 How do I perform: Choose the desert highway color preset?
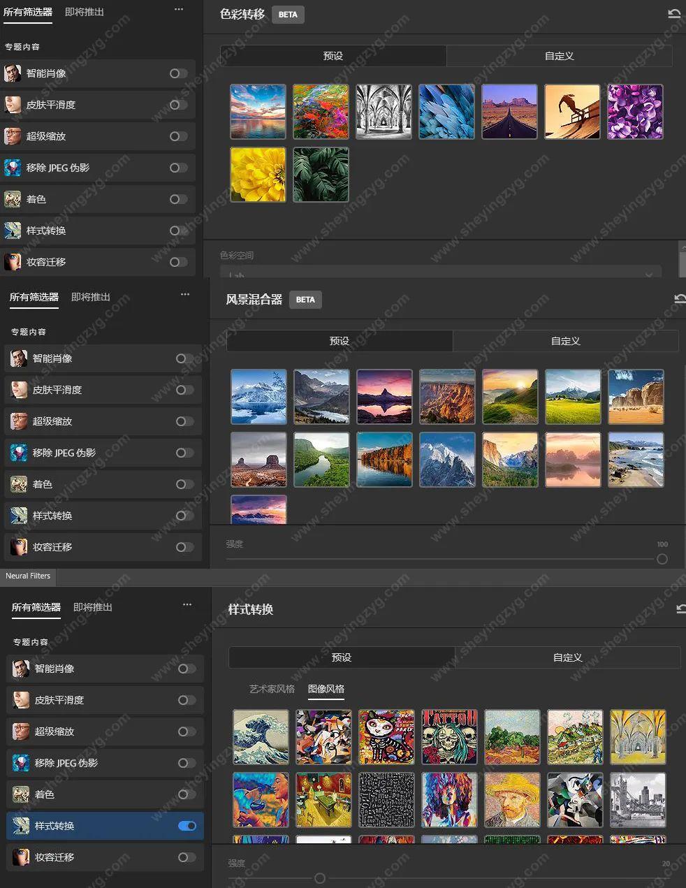click(509, 112)
